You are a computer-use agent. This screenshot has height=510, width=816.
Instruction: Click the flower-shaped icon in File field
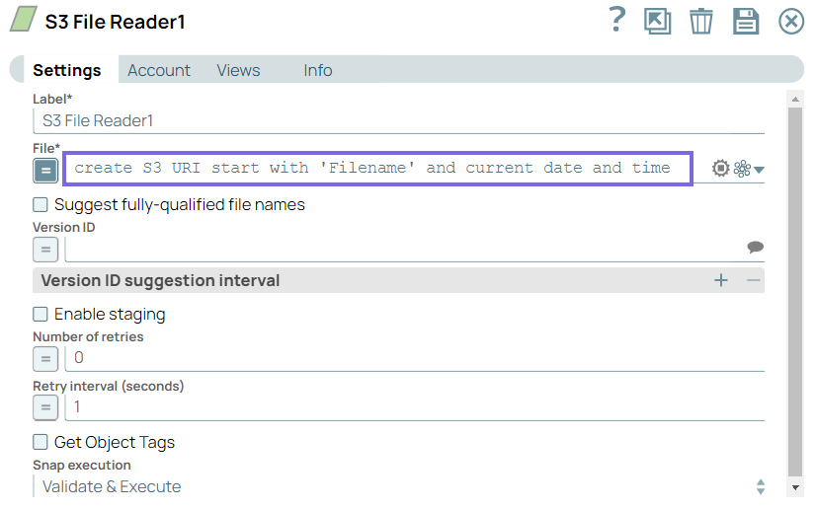click(742, 169)
